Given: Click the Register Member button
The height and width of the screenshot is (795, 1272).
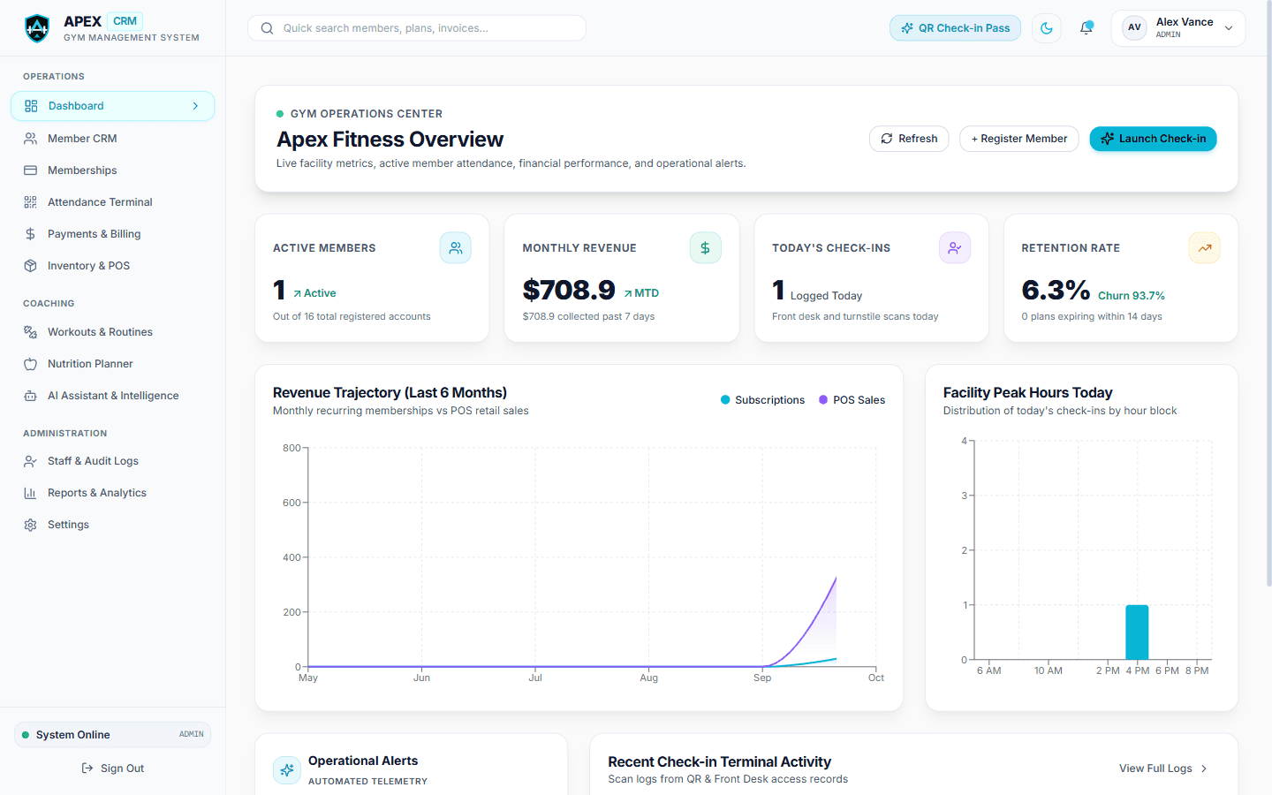Looking at the screenshot, I should pos(1018,139).
